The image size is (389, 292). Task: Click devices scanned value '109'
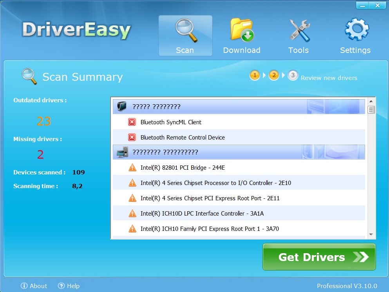pyautogui.click(x=78, y=172)
